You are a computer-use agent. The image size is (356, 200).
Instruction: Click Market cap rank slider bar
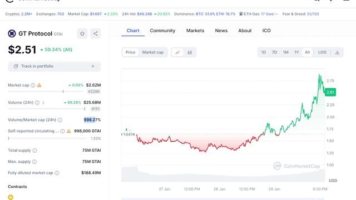click(x=46, y=91)
